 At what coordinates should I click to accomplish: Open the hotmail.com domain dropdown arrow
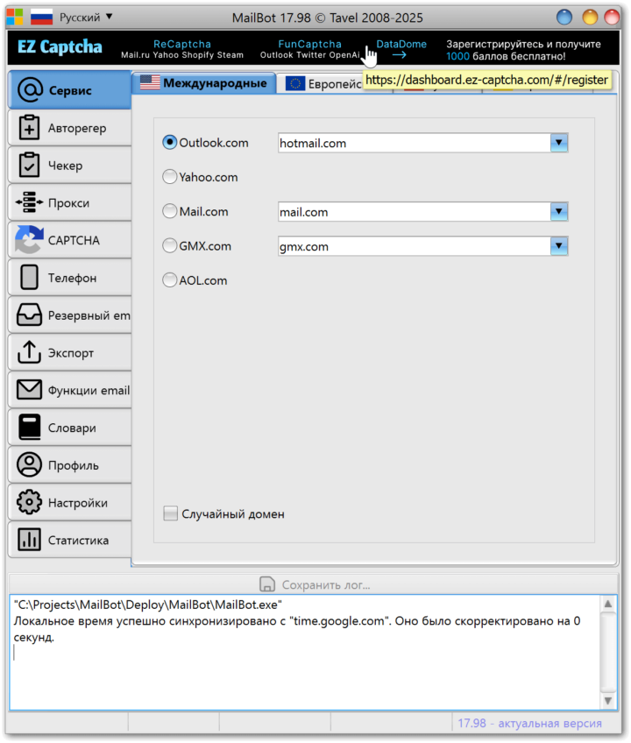pyautogui.click(x=559, y=142)
